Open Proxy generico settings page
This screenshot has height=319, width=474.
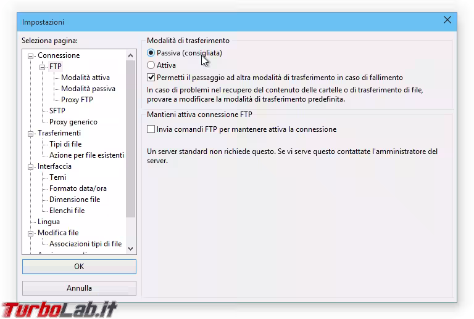(x=73, y=122)
